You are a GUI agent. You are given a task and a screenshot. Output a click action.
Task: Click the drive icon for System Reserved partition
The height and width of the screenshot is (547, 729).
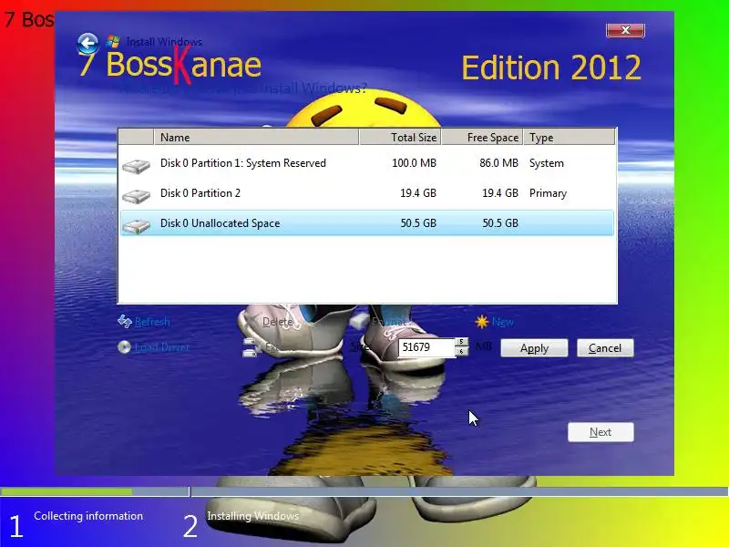tap(136, 166)
